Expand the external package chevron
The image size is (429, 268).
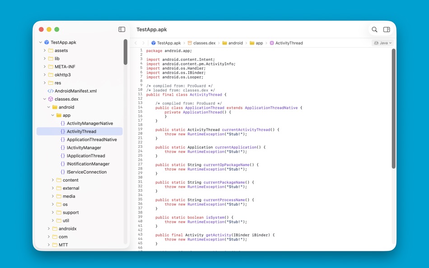pyautogui.click(x=53, y=188)
